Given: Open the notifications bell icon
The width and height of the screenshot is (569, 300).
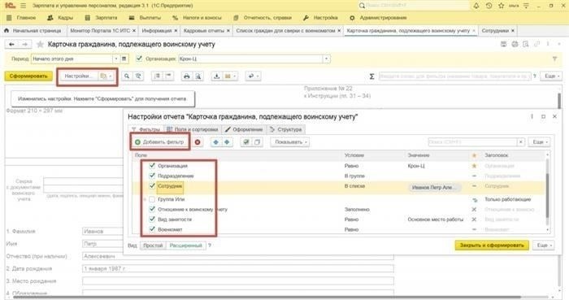Looking at the screenshot, I should point(476,6).
